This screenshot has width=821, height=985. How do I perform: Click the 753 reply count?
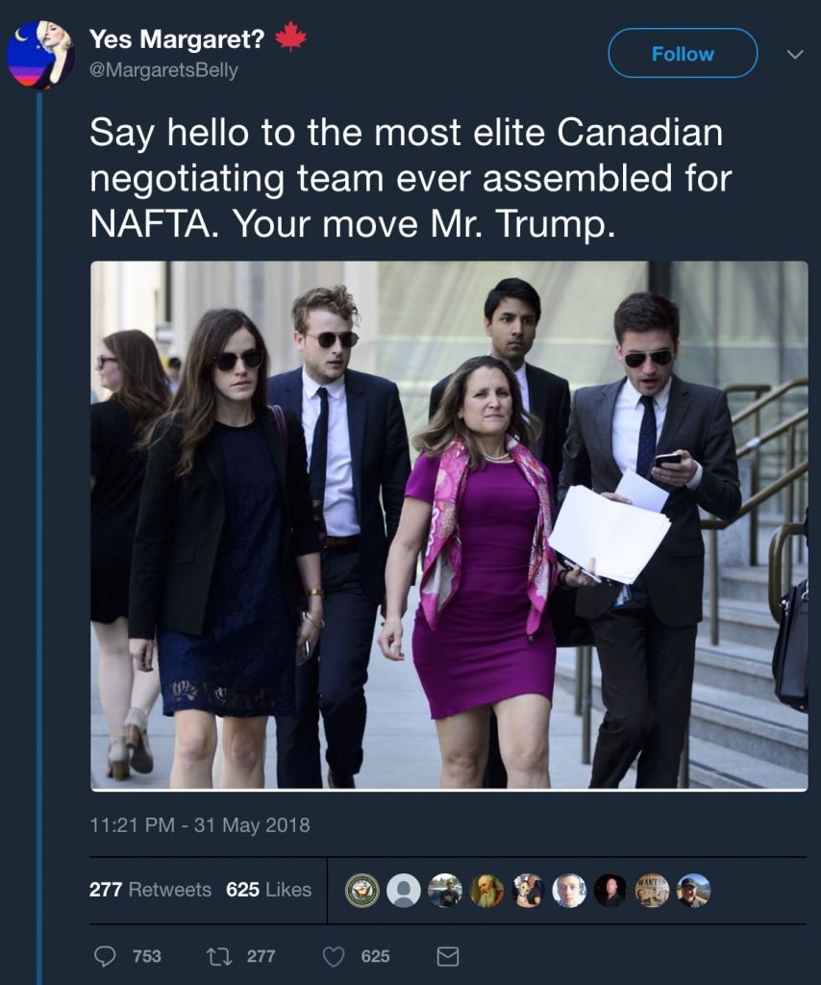[x=147, y=957]
